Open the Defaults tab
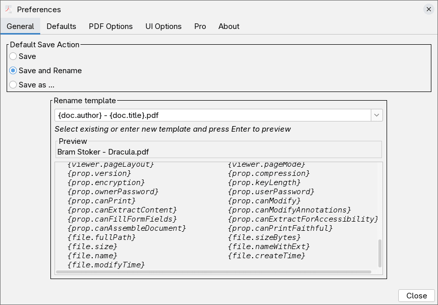Screen dimensions: 438x305 61,26
